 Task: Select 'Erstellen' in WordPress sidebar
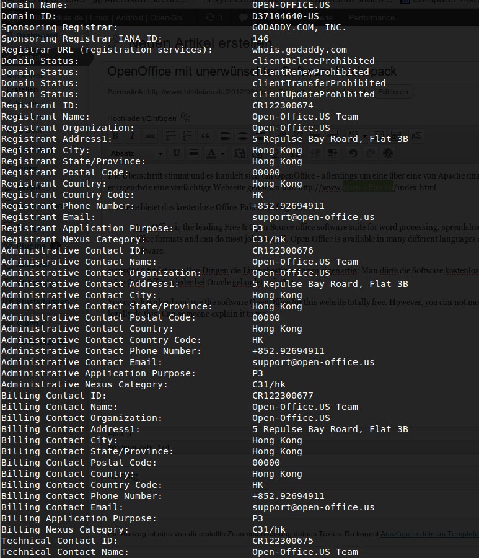(22, 89)
